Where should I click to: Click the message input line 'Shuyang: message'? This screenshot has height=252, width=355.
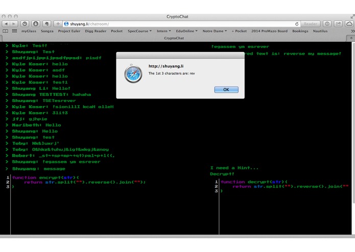[x=38, y=169]
